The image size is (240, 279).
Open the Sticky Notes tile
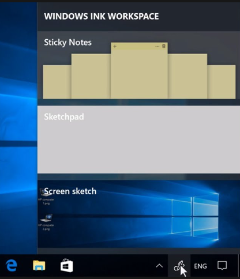[138, 65]
